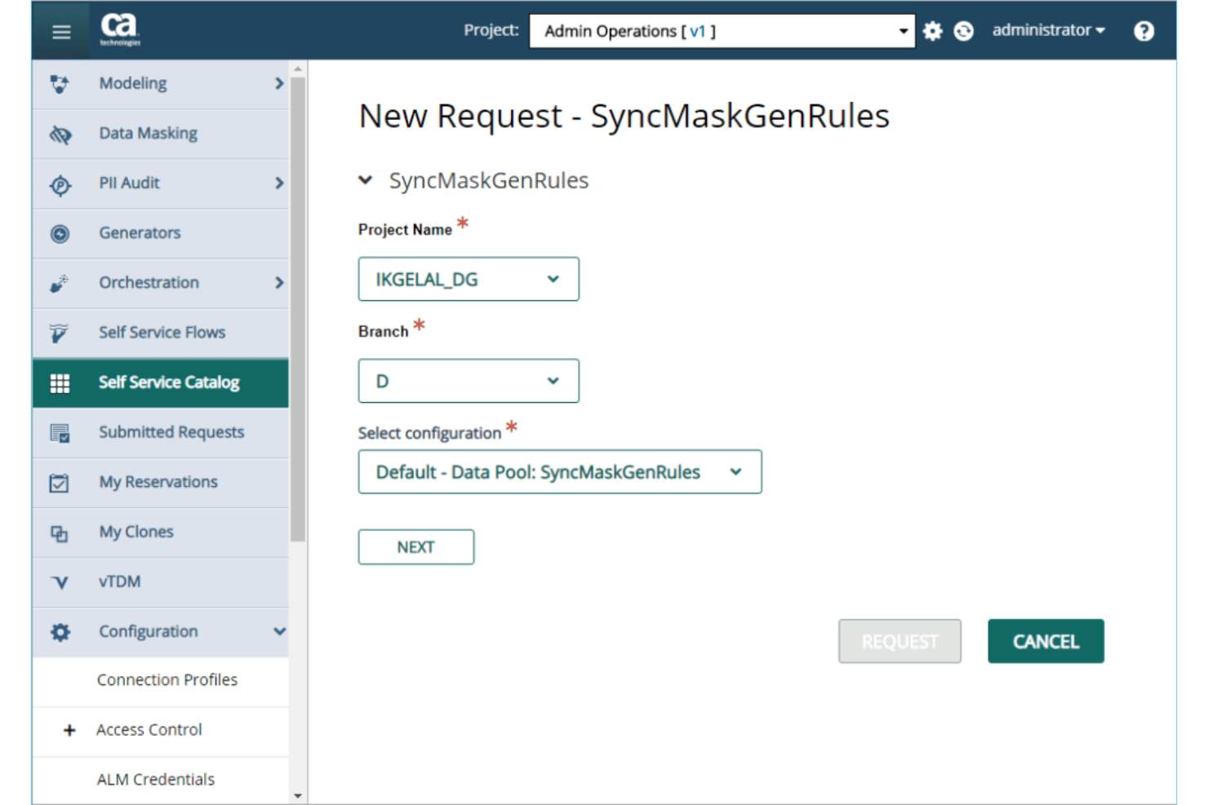Click the Select configuration label

[x=429, y=433]
